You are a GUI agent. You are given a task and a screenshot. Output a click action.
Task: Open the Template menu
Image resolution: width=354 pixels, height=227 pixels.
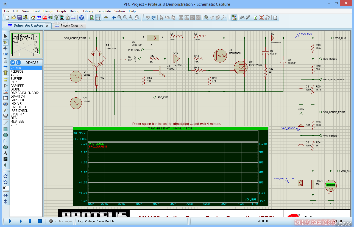click(104, 11)
